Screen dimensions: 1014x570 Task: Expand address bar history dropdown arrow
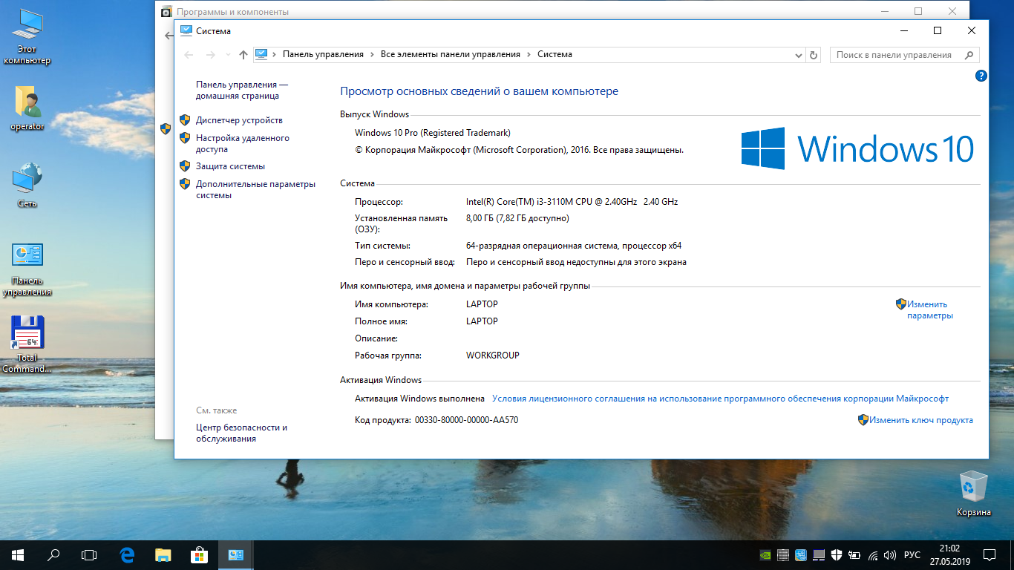point(799,55)
